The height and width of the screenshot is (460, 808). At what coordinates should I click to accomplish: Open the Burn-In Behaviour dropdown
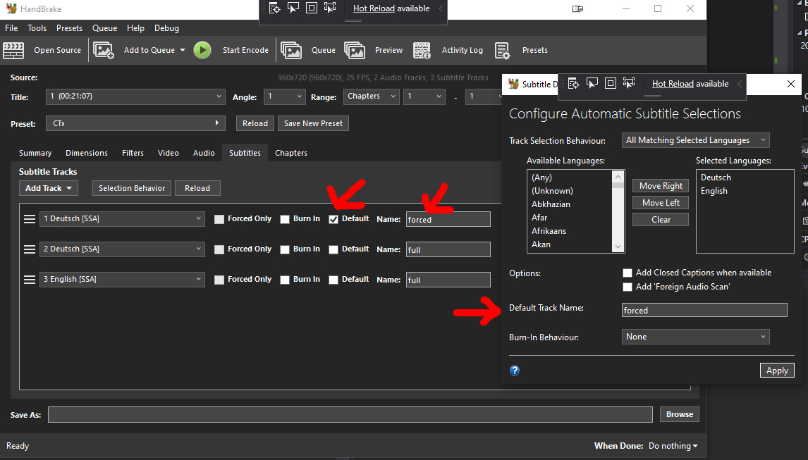pos(696,337)
